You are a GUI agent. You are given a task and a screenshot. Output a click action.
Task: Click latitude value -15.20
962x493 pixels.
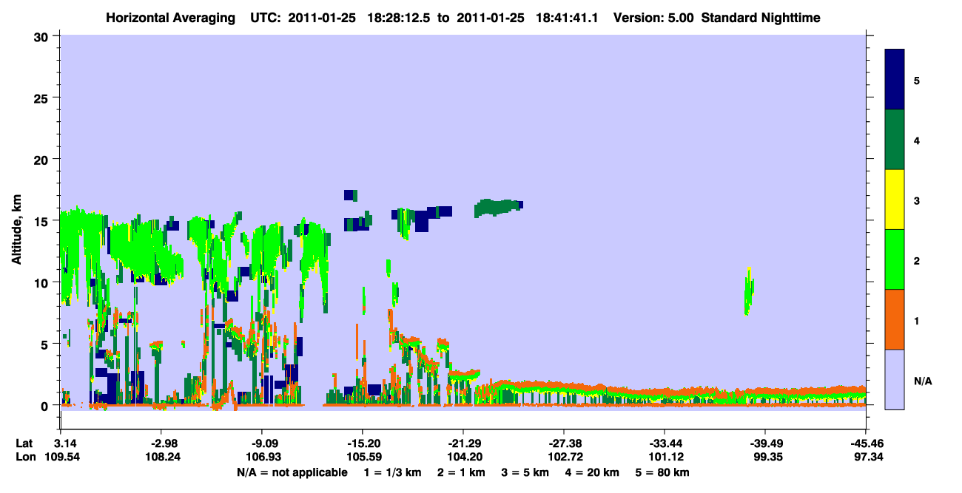point(362,443)
